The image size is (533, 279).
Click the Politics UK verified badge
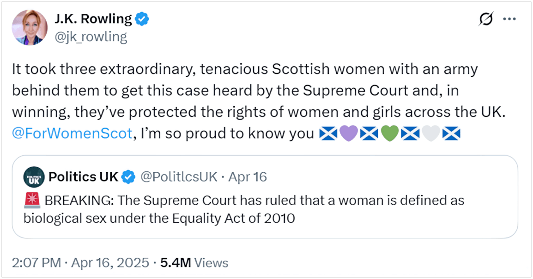(x=128, y=177)
